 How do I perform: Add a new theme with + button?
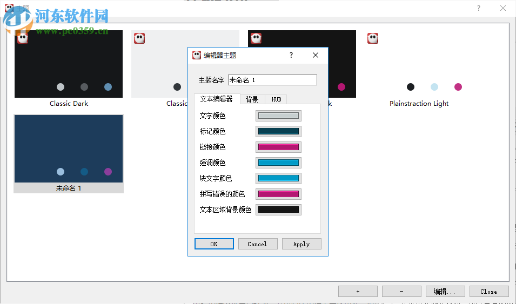(x=358, y=291)
